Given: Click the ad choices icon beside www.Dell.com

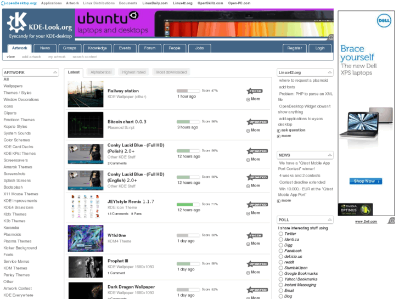Looking at the screenshot, I should (x=392, y=221).
